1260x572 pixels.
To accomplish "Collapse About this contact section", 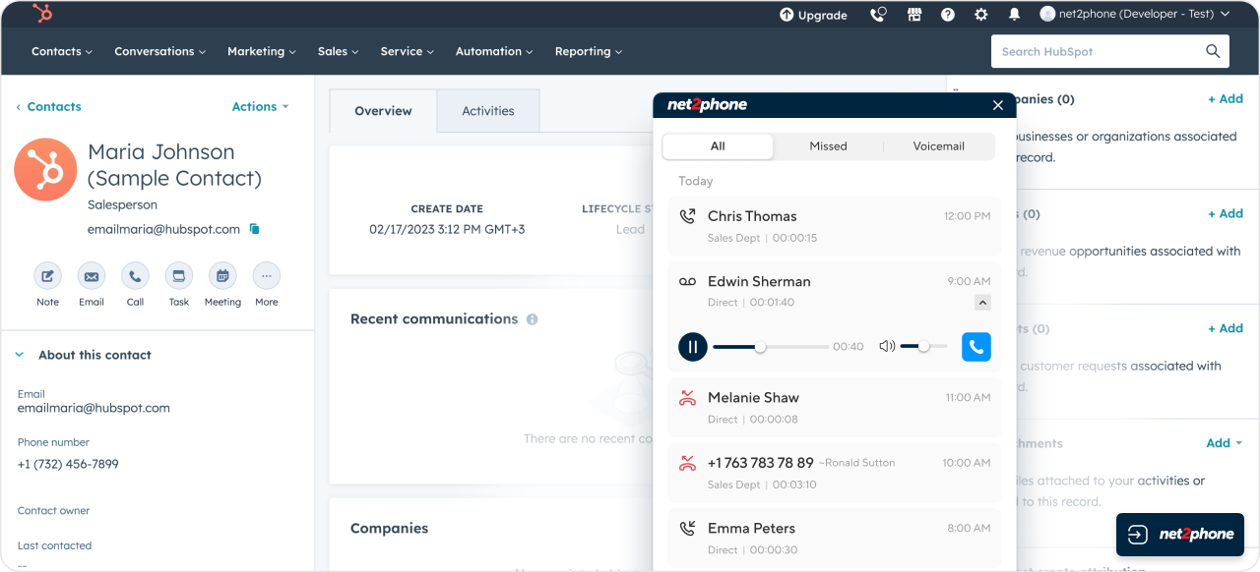I will coord(20,355).
